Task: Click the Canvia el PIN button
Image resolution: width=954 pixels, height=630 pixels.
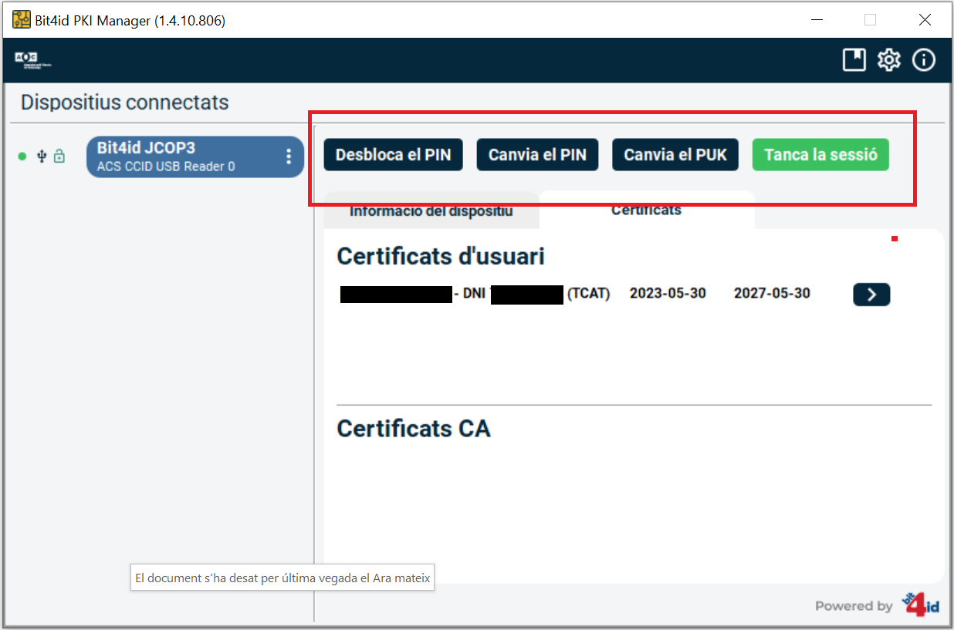Action: click(x=537, y=154)
